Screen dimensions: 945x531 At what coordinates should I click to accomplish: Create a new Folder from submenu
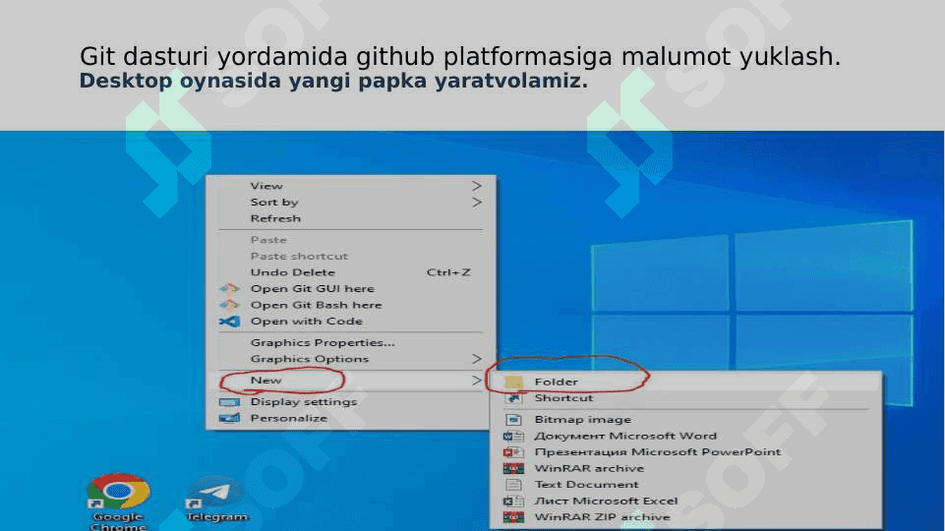click(686, 382)
